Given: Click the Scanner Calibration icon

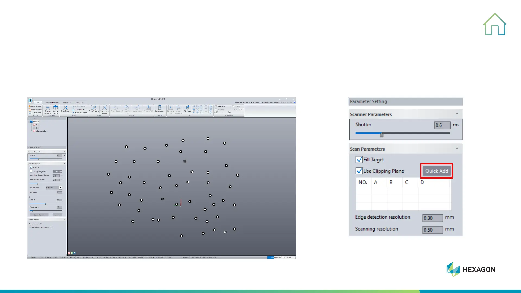Looking at the screenshot, I should pyautogui.click(x=48, y=108).
